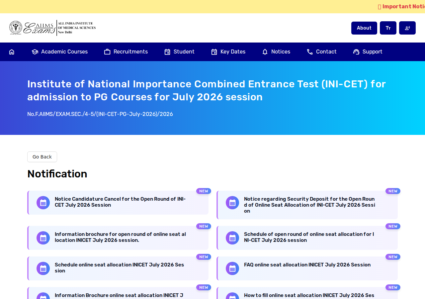425x299 pixels.
Task: Open How to fill online seat allocation
Action: tap(309, 295)
